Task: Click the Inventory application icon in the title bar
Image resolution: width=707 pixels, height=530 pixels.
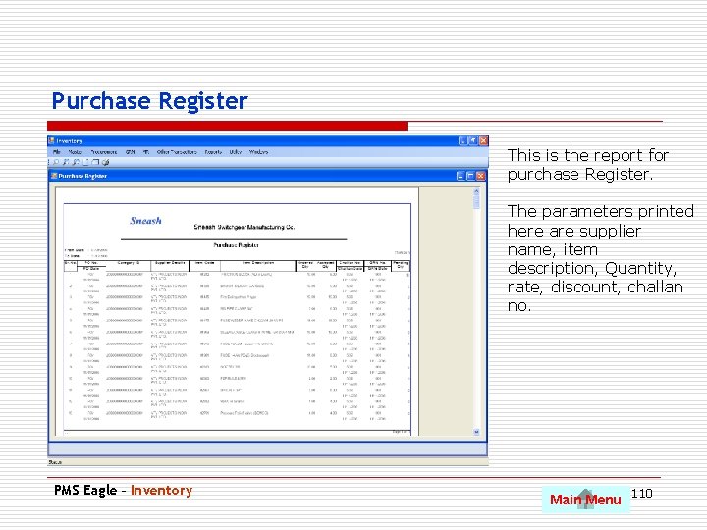Action: [x=51, y=141]
